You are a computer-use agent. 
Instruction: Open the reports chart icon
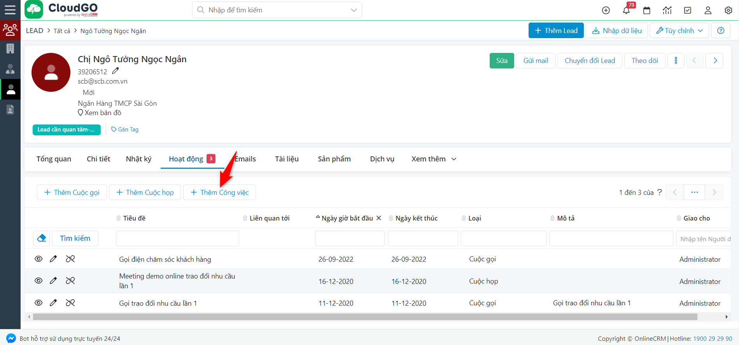(x=667, y=11)
